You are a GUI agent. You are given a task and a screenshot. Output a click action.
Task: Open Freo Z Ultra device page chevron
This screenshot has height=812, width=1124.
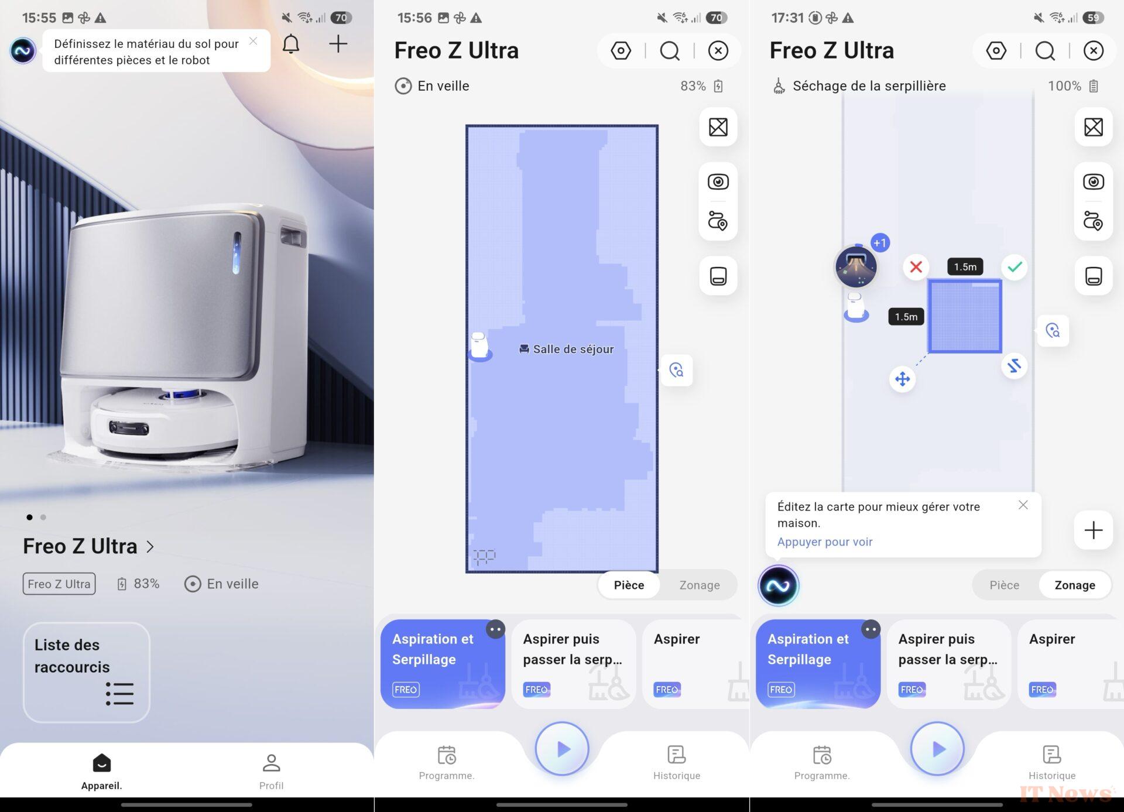tap(150, 546)
